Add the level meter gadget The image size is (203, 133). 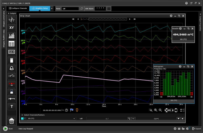[x=11, y=60]
